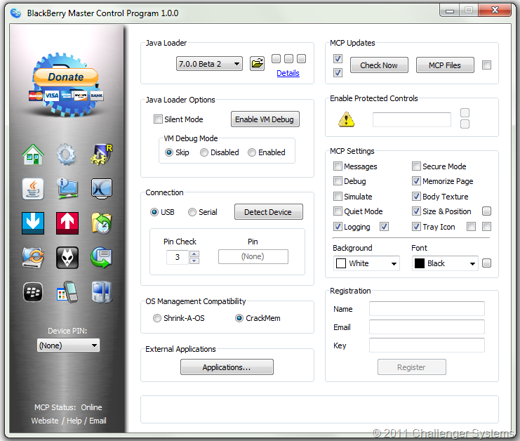Select Serial connection

point(192,212)
